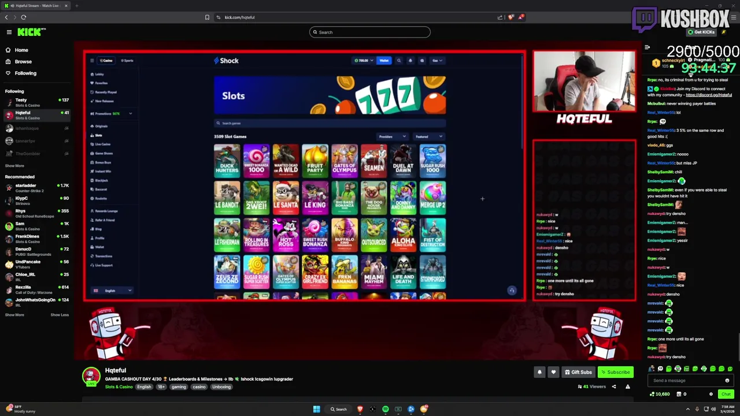Toggle follow heart for Hqteful

click(x=553, y=372)
